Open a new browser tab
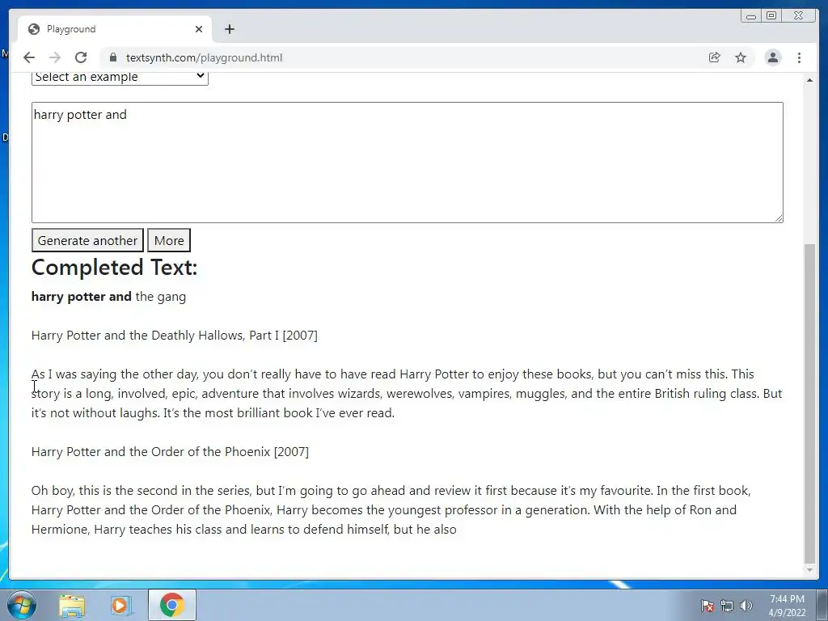 coord(229,29)
